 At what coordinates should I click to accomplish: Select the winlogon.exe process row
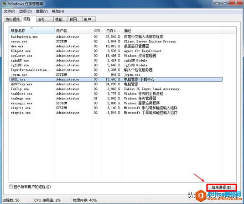click(x=116, y=103)
